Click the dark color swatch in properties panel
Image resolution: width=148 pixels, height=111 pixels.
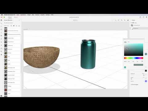click(x=146, y=71)
